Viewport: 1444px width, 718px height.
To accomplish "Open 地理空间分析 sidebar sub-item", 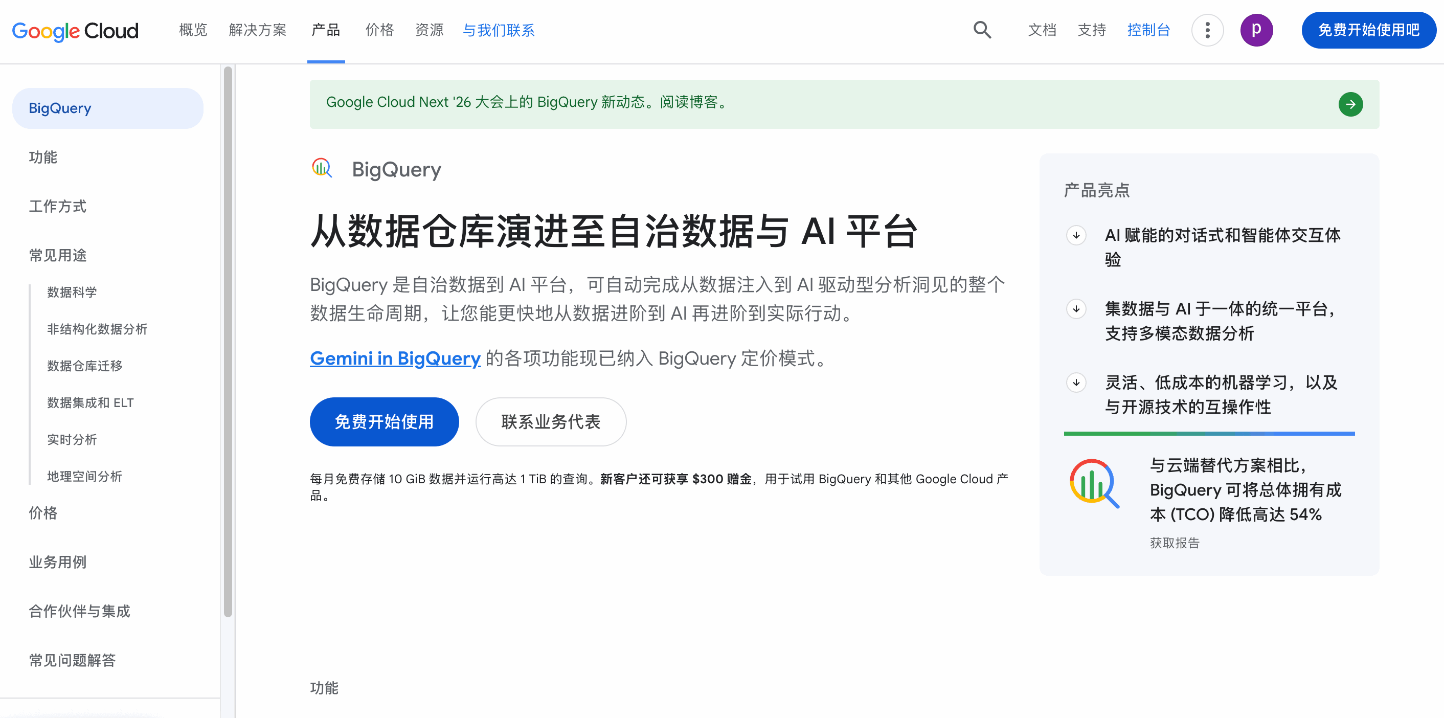I will pos(85,477).
